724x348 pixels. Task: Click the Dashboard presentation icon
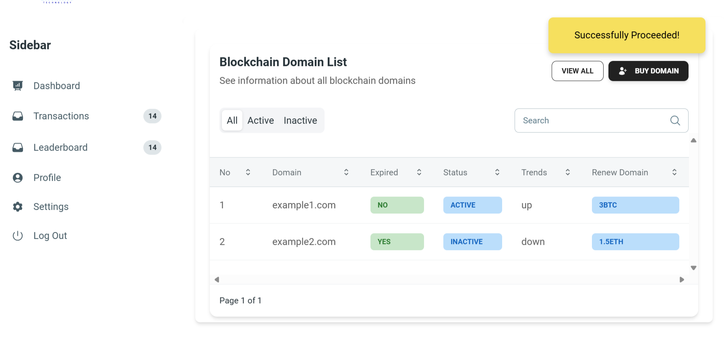(18, 86)
